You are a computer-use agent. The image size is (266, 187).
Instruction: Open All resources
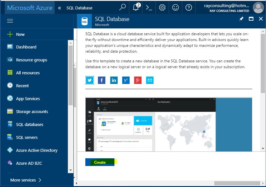[x=28, y=73]
